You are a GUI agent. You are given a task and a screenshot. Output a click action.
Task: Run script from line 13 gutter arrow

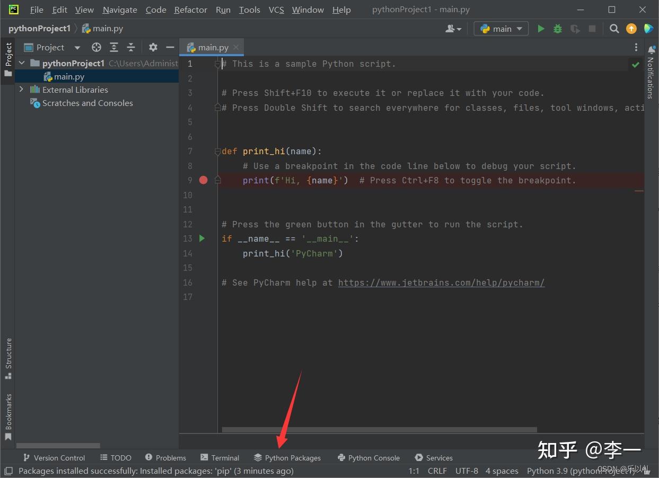click(x=202, y=238)
